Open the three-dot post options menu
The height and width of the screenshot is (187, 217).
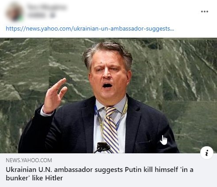tap(205, 12)
